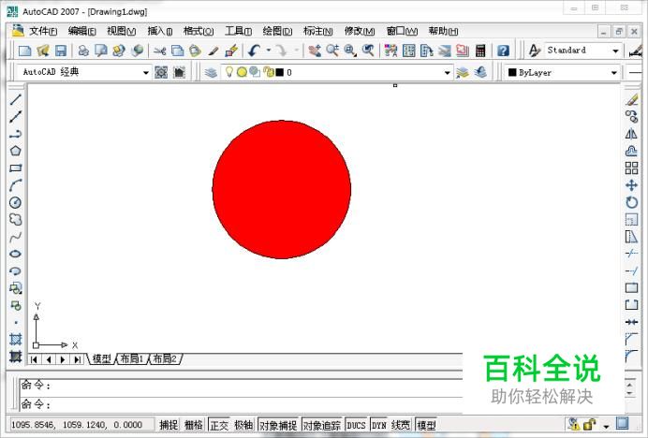
Task: Select the Revision Cloud tool
Action: [15, 219]
